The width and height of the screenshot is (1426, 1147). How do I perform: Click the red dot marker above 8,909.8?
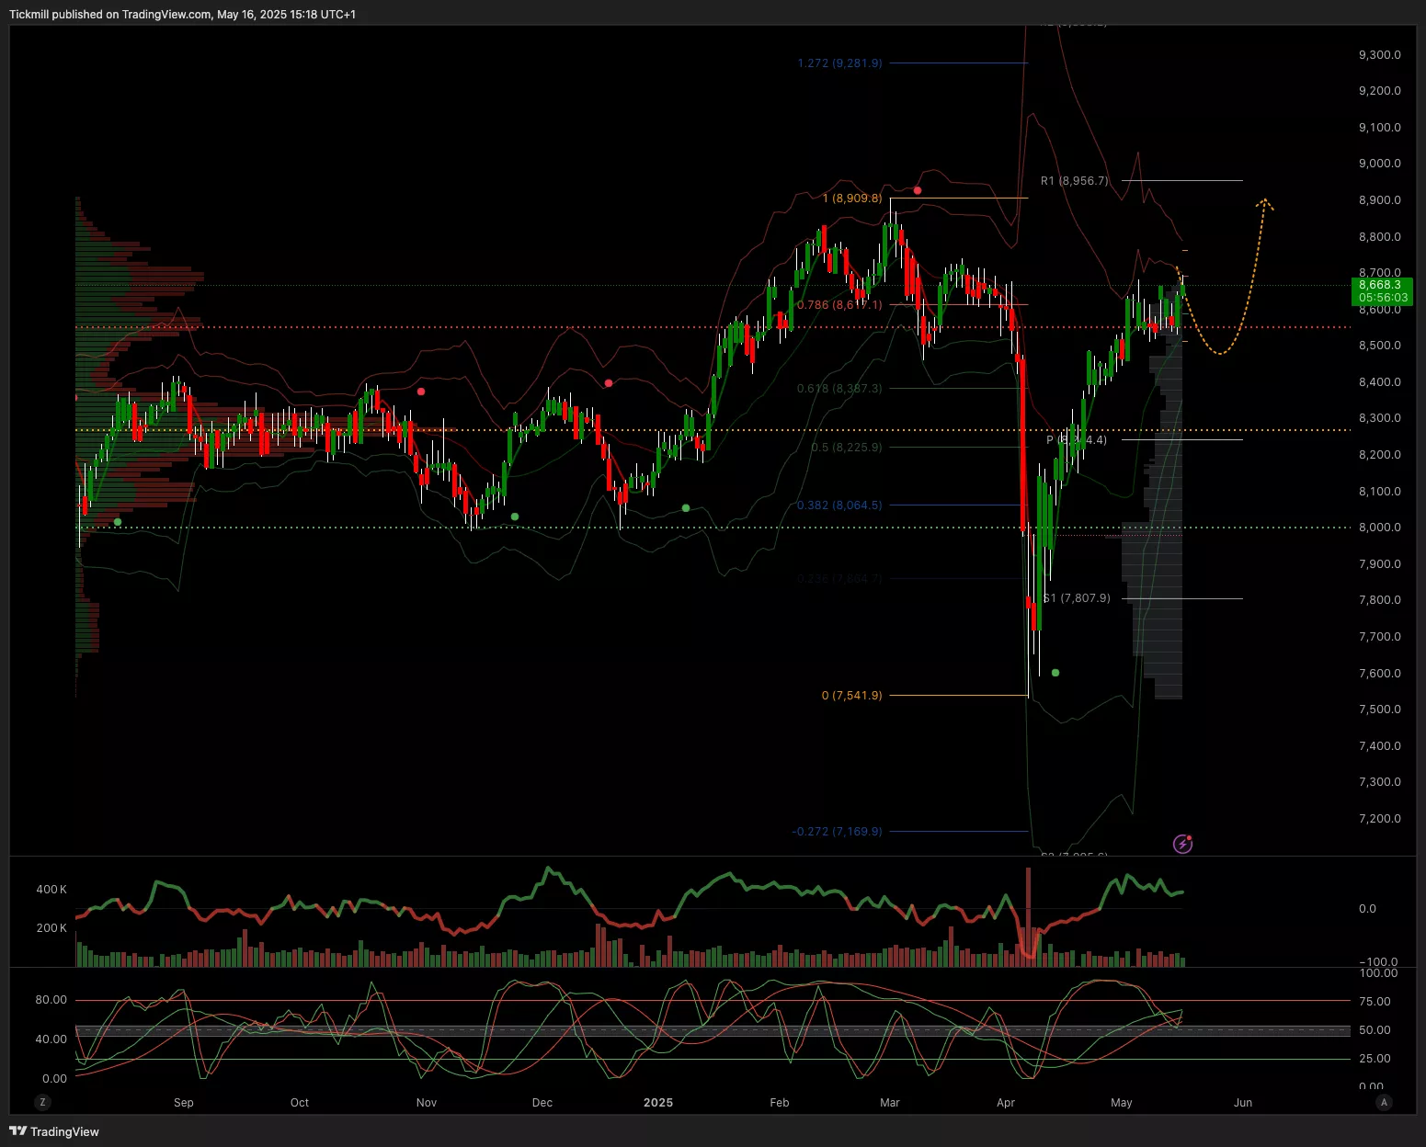[x=918, y=190]
